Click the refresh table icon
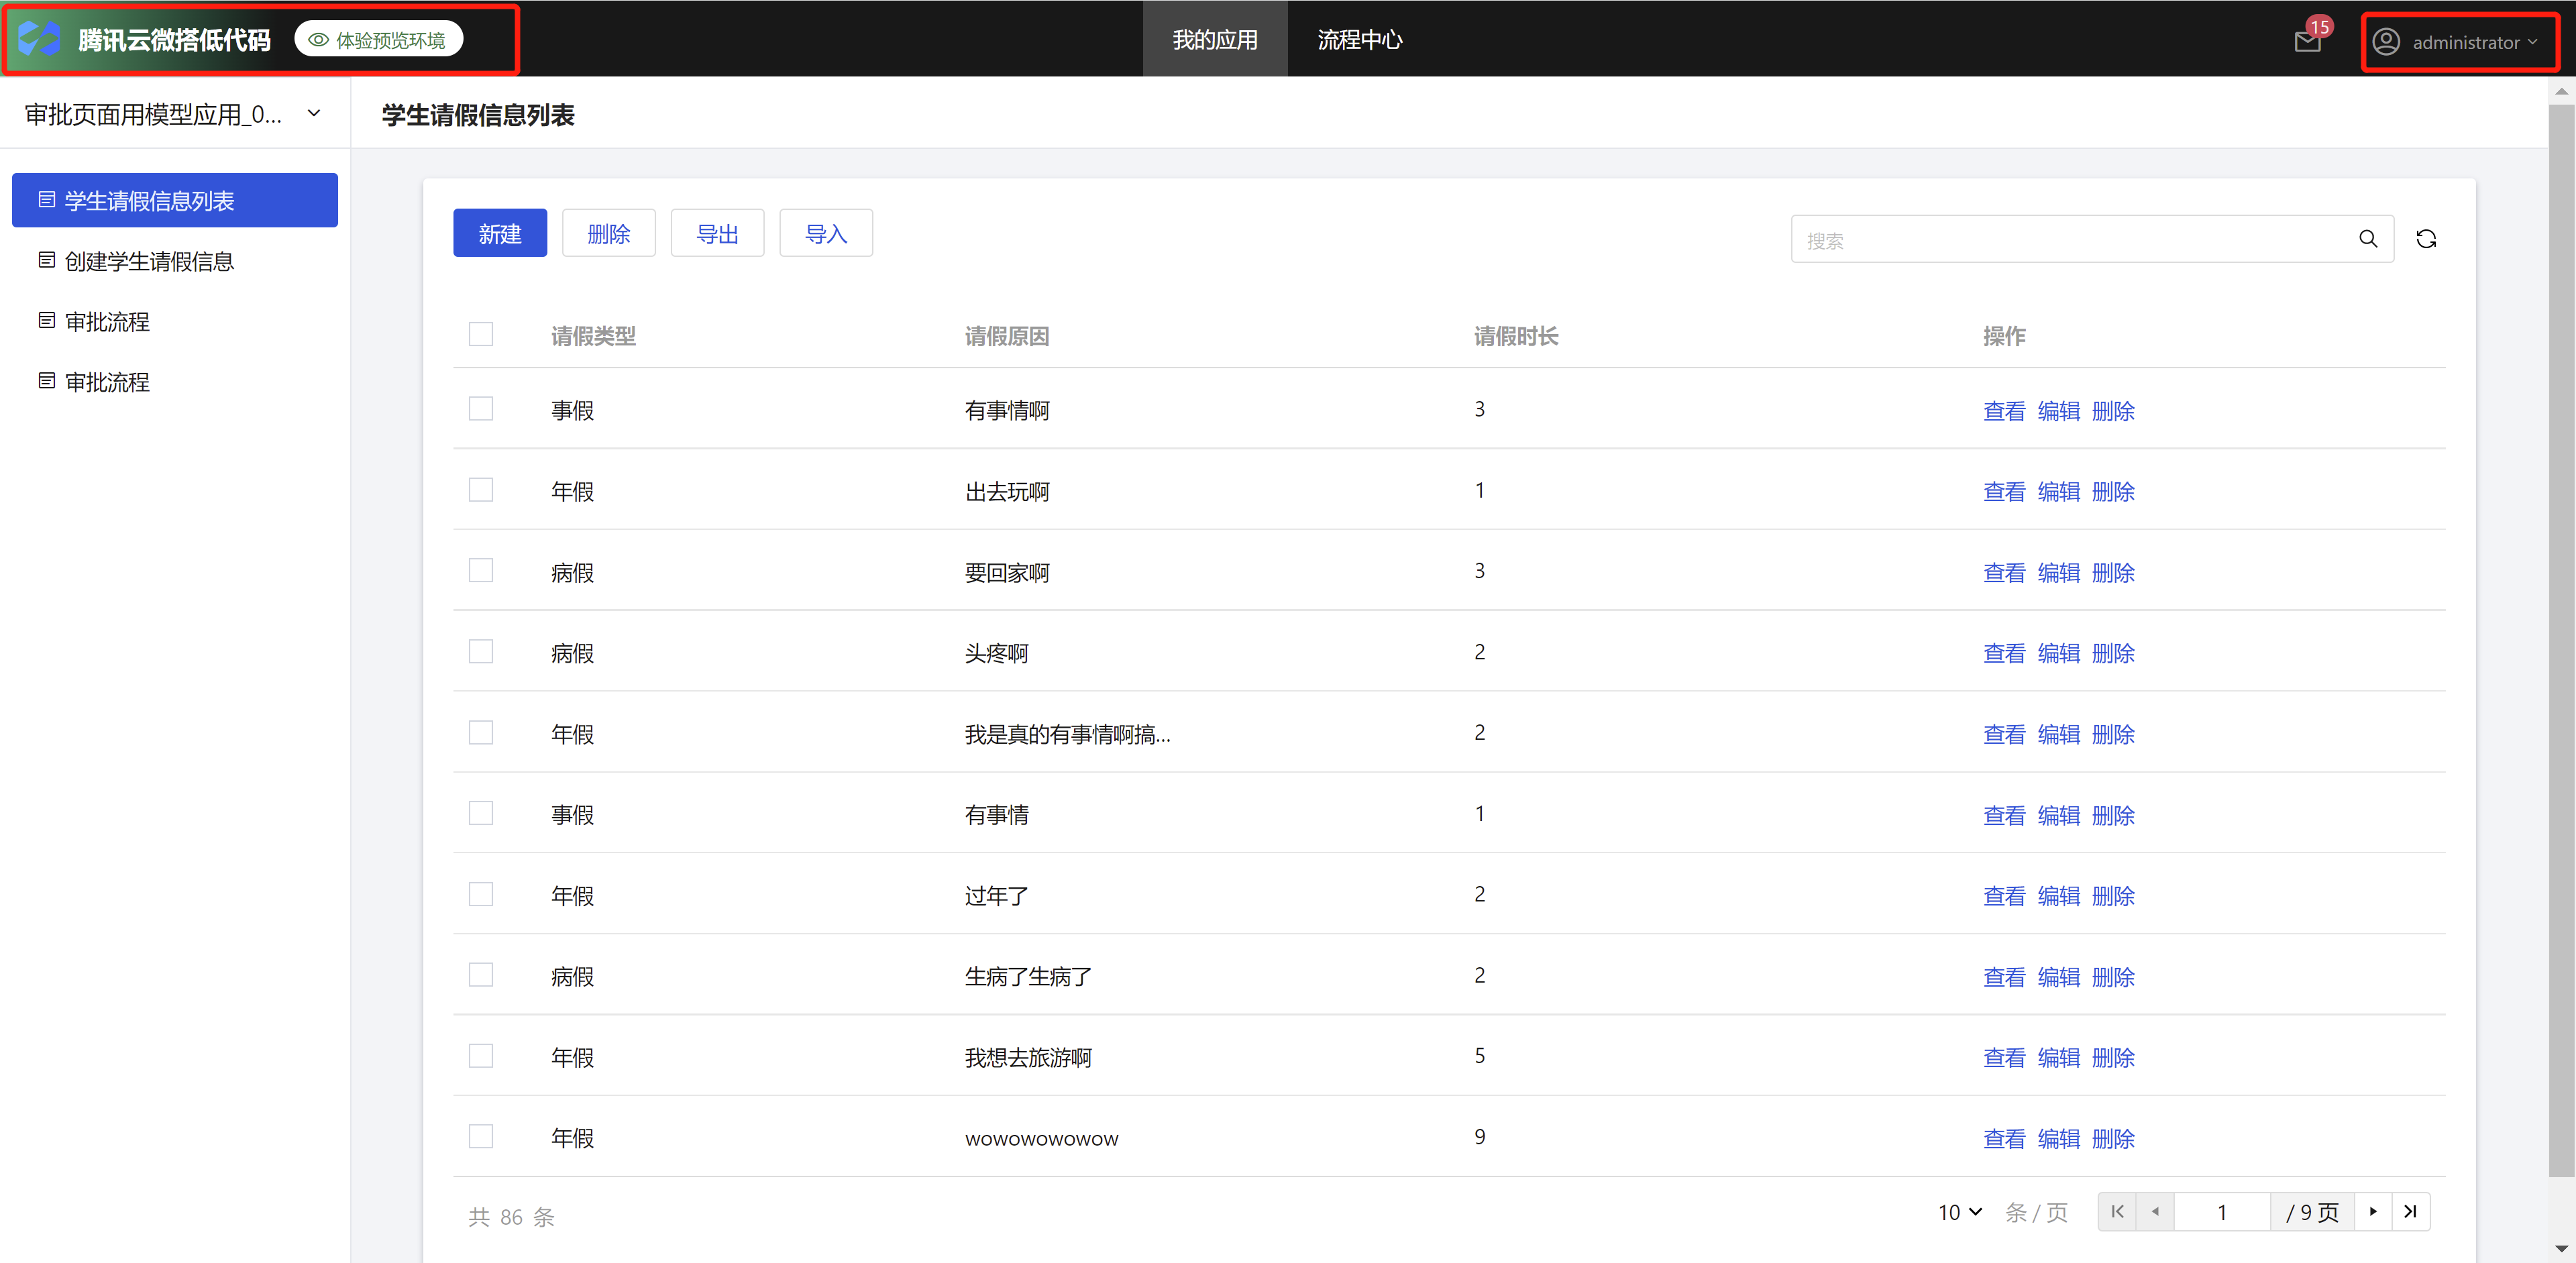This screenshot has width=2576, height=1263. 2425,239
